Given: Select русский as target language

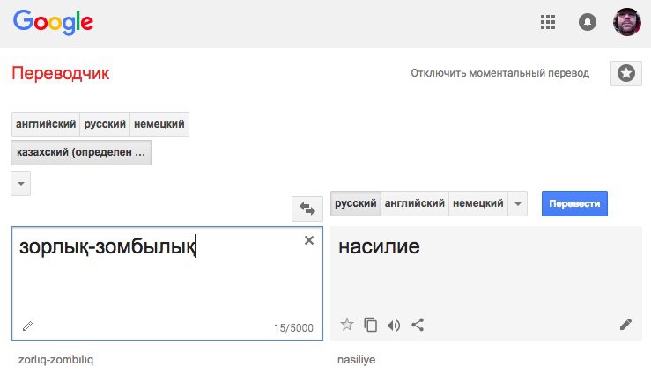Looking at the screenshot, I should click(356, 203).
